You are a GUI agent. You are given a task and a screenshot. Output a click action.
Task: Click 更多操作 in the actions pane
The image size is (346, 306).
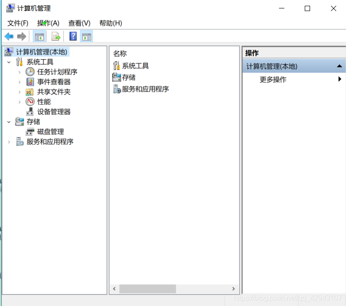273,79
